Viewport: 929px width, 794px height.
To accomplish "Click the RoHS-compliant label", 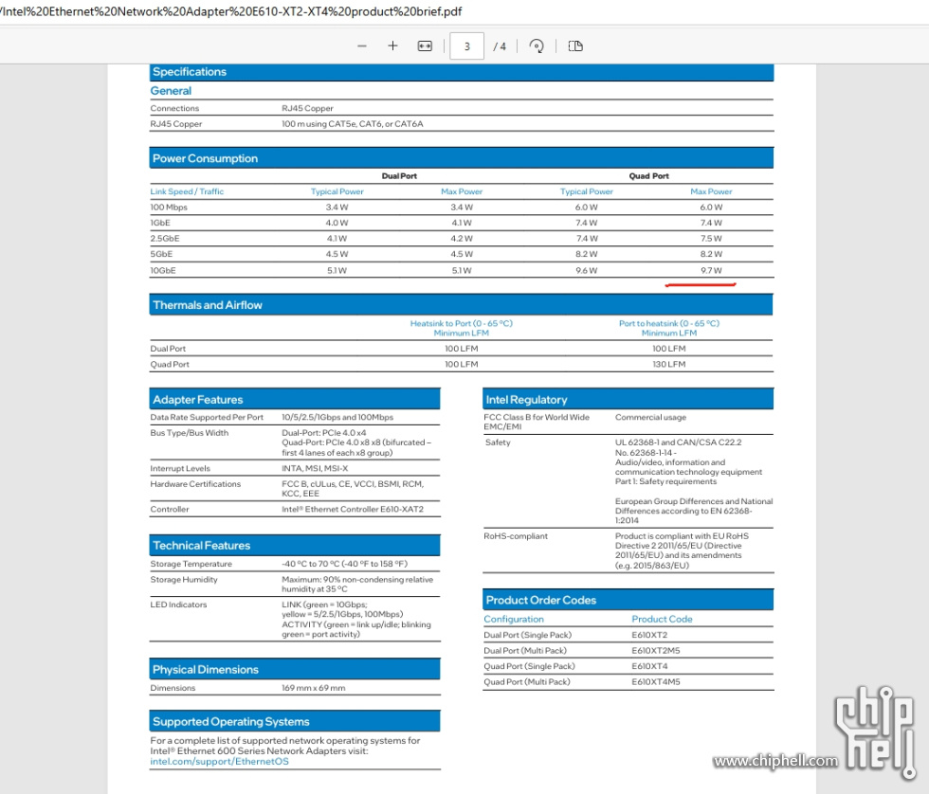I will click(516, 536).
